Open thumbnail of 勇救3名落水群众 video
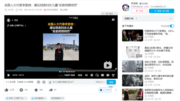 (132, 52)
